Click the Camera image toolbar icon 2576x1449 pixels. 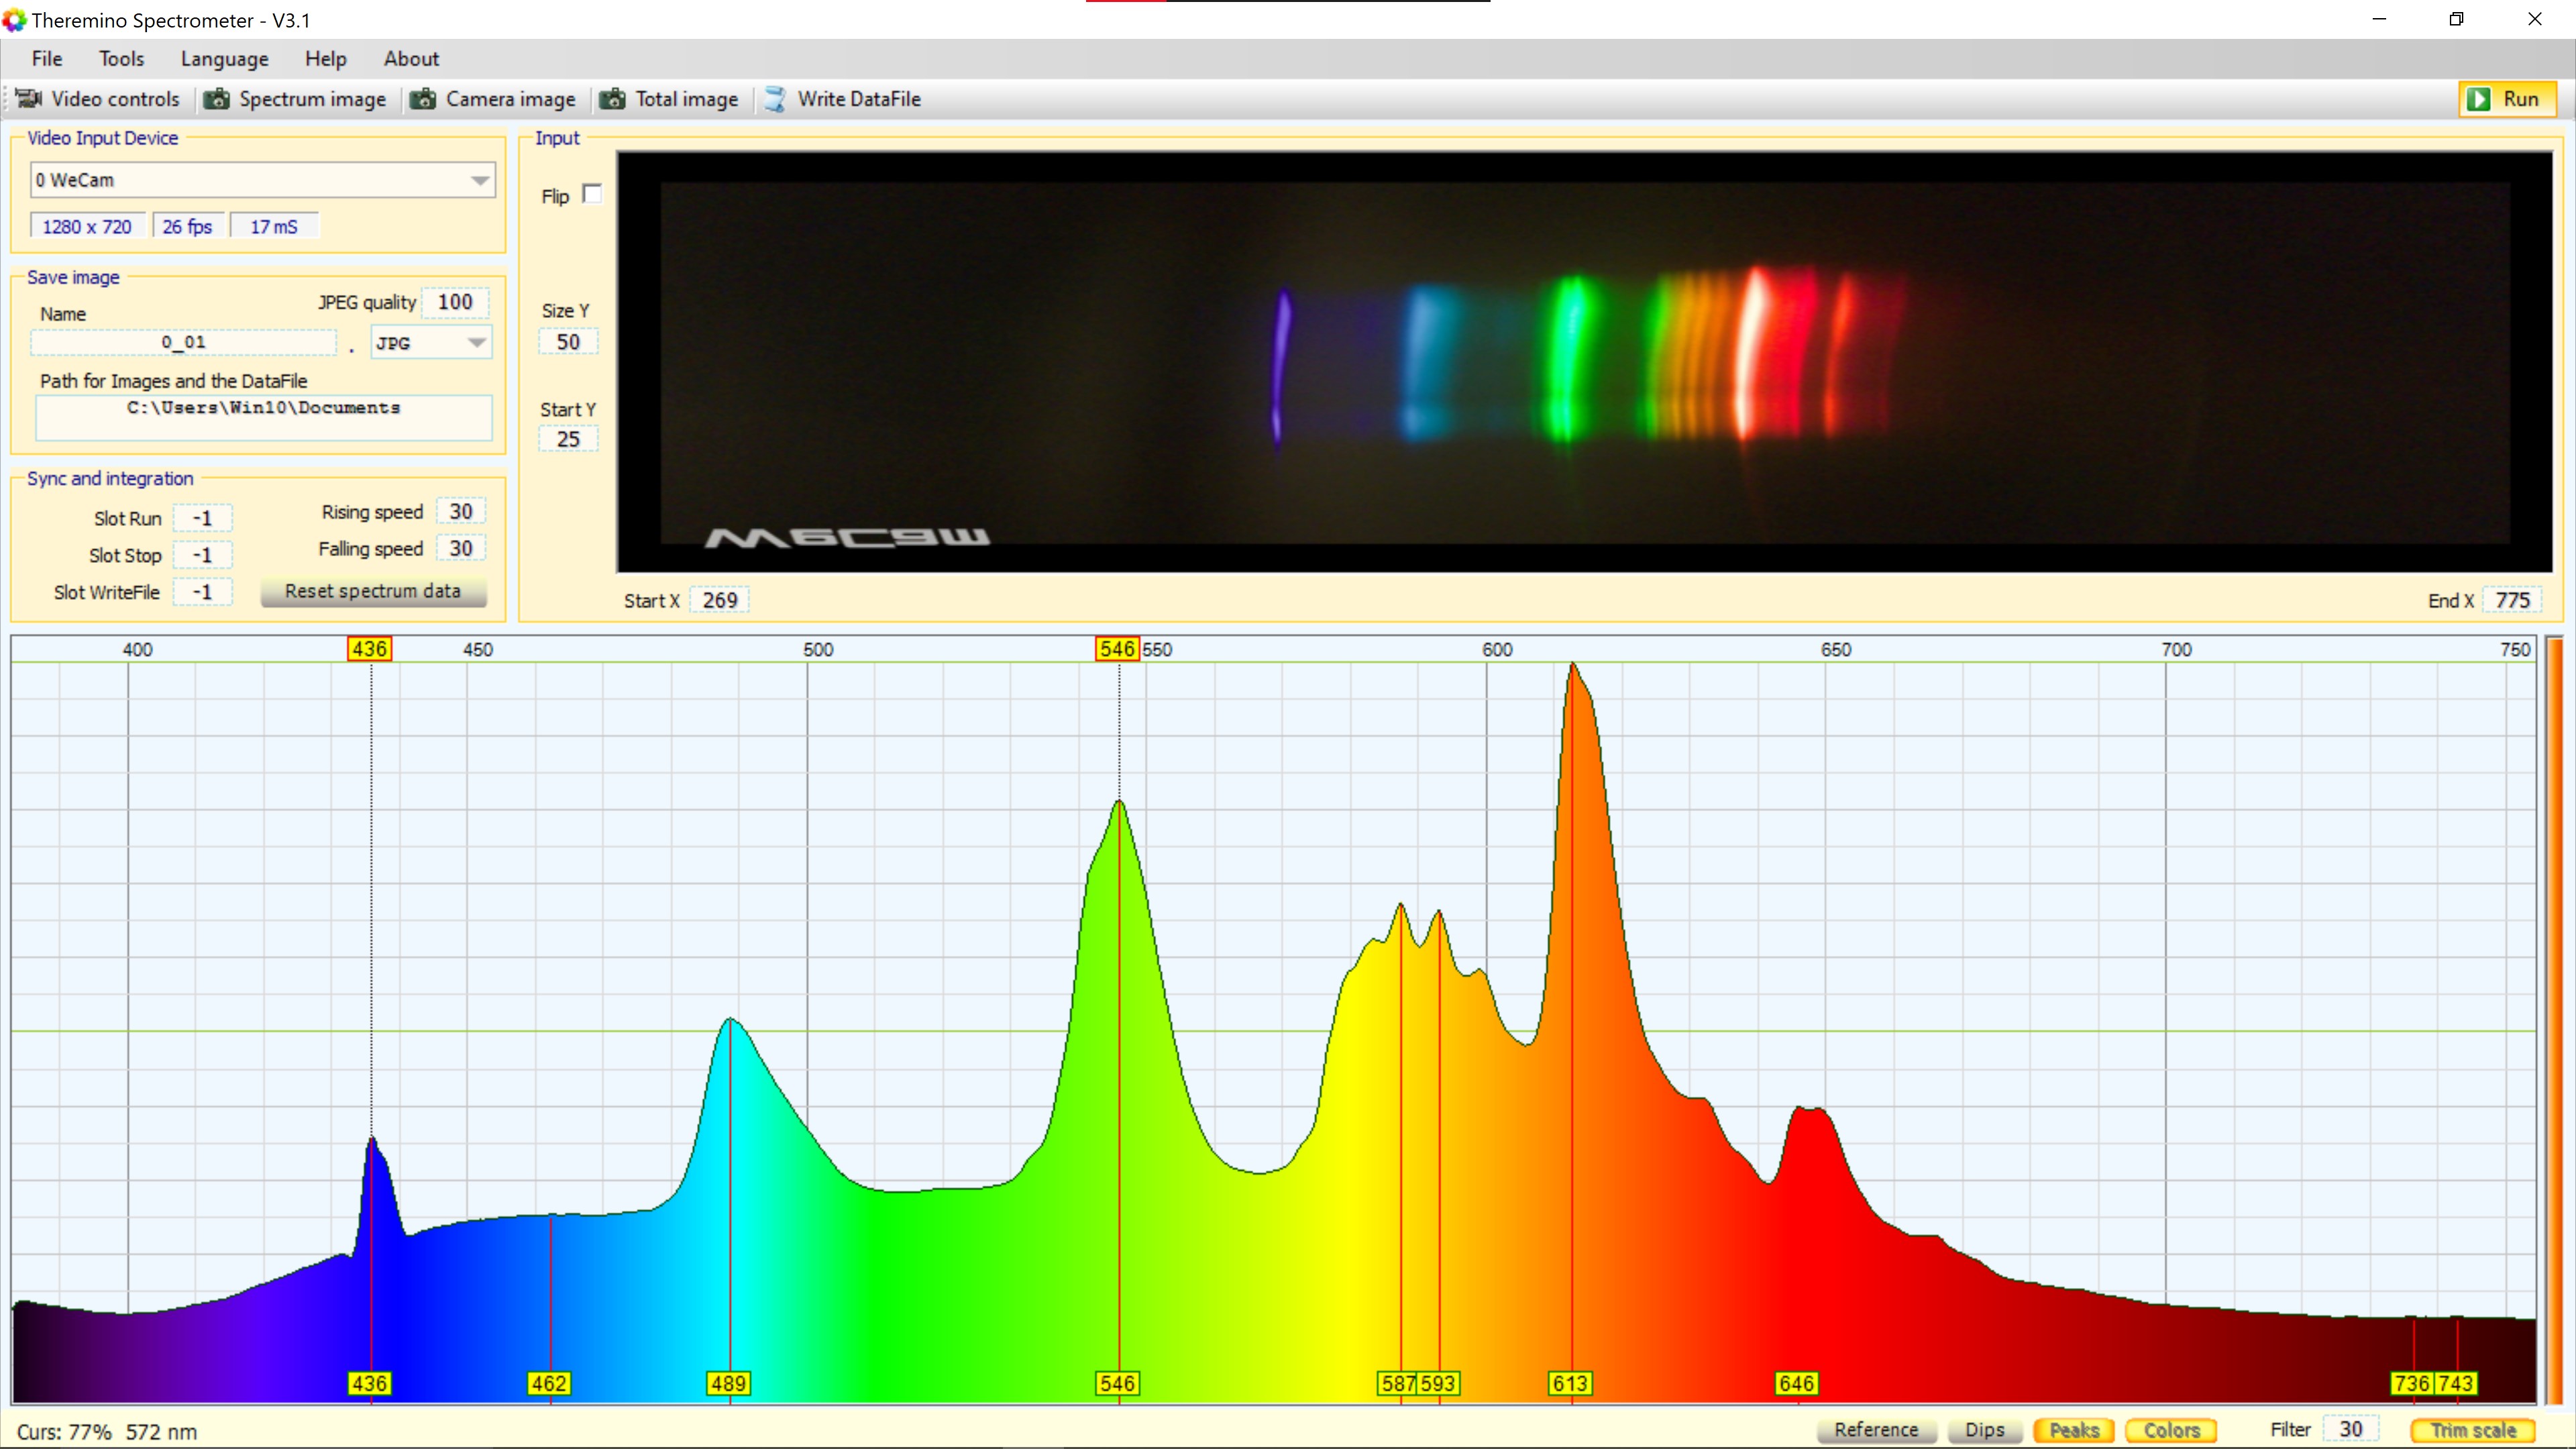pyautogui.click(x=423, y=98)
